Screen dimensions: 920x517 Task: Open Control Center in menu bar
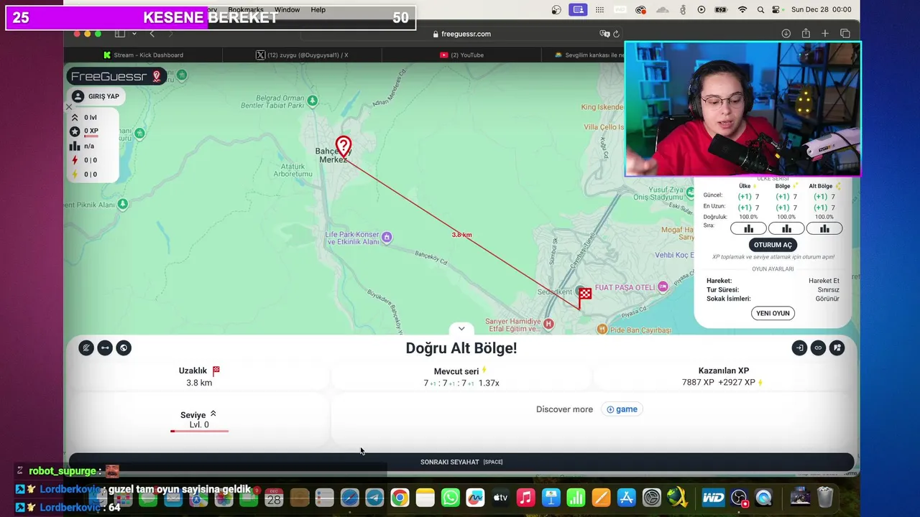[x=776, y=10]
